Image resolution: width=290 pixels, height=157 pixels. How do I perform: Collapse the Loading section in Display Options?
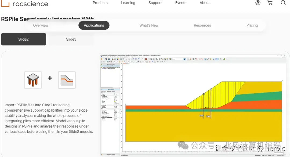coord(102,105)
